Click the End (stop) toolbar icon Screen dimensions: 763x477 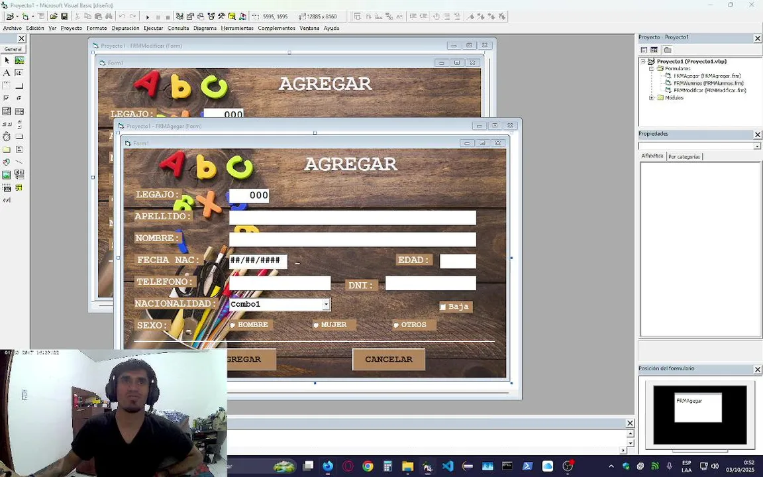point(168,17)
